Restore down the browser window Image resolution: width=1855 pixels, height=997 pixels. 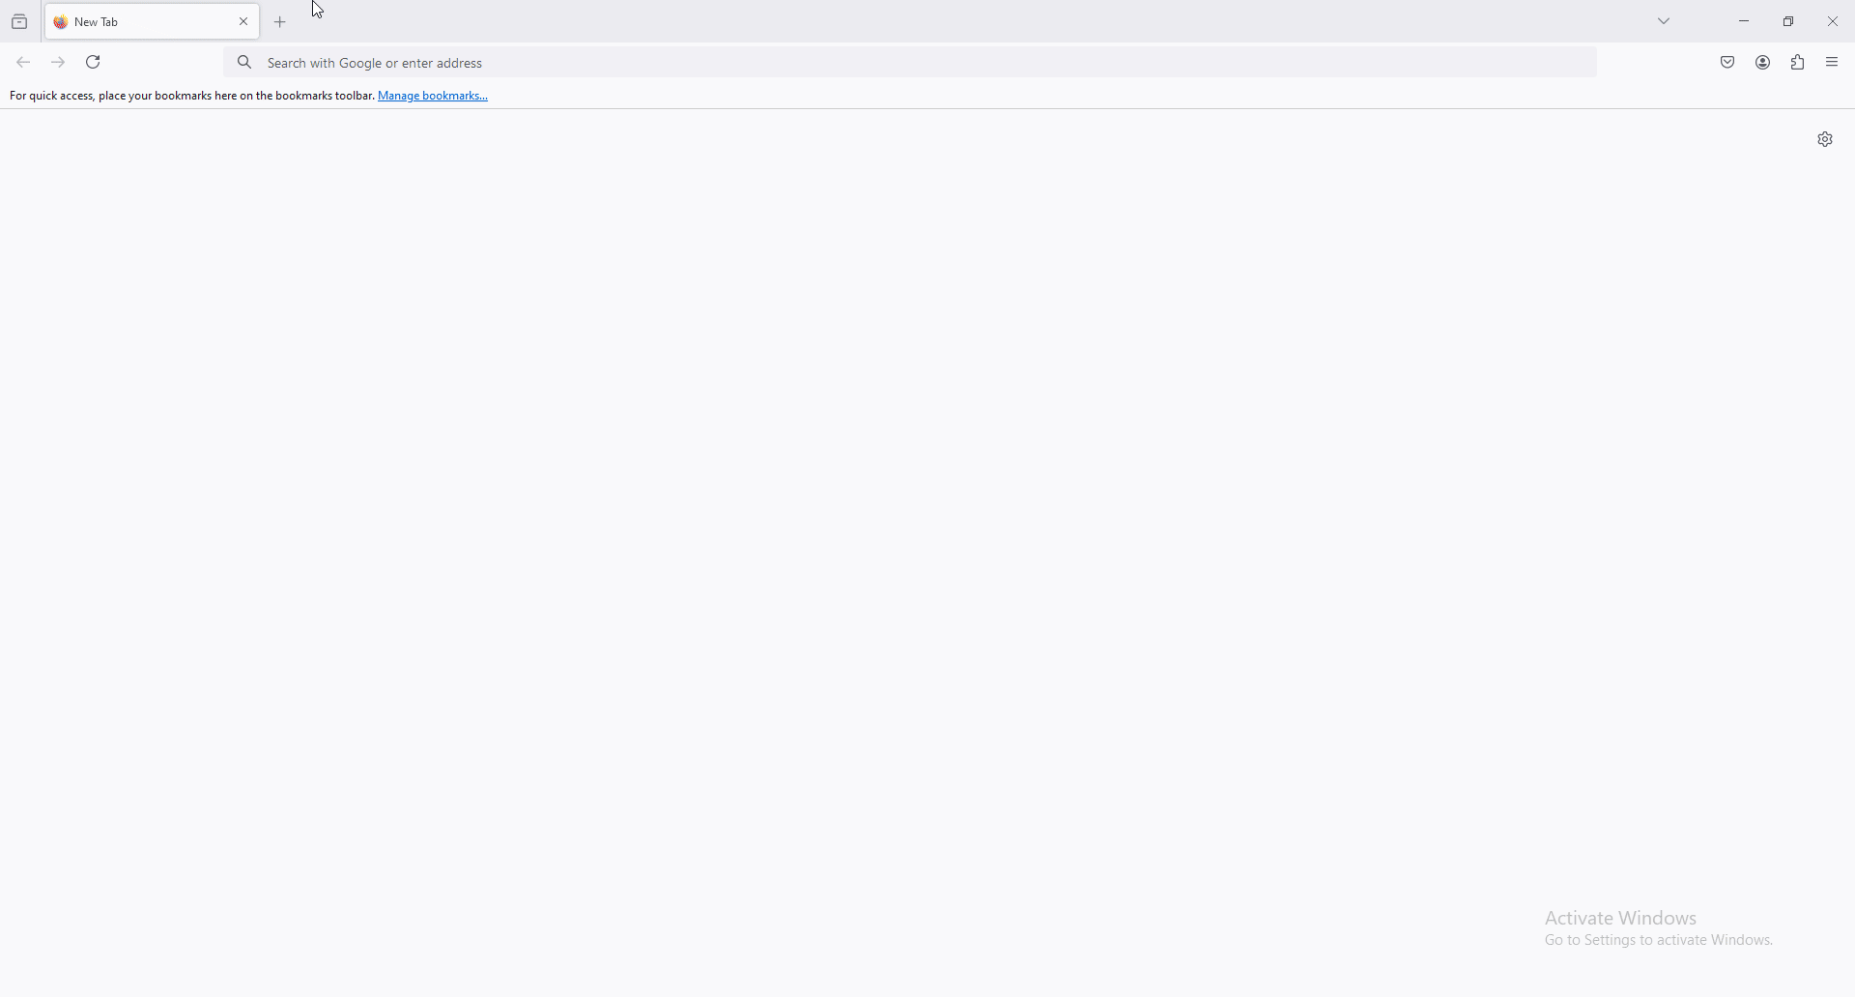1789,20
